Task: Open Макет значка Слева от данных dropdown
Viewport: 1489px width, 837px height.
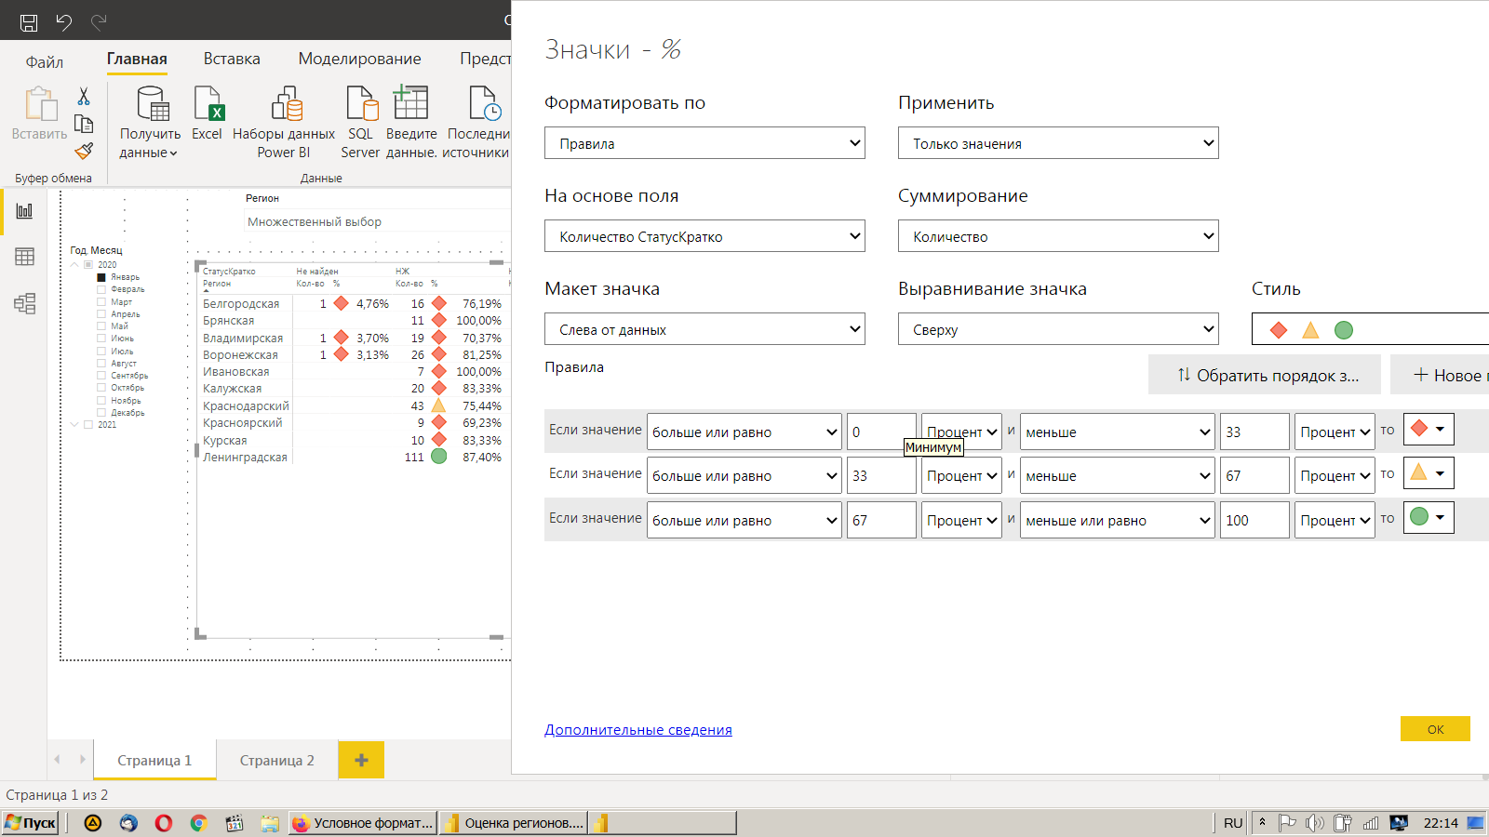Action: coord(704,329)
